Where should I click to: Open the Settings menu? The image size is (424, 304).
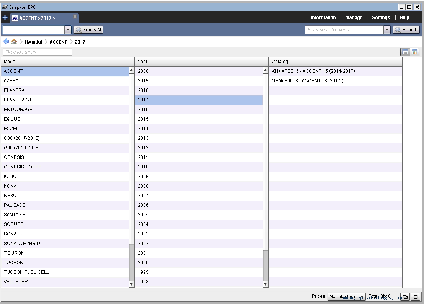pos(381,18)
